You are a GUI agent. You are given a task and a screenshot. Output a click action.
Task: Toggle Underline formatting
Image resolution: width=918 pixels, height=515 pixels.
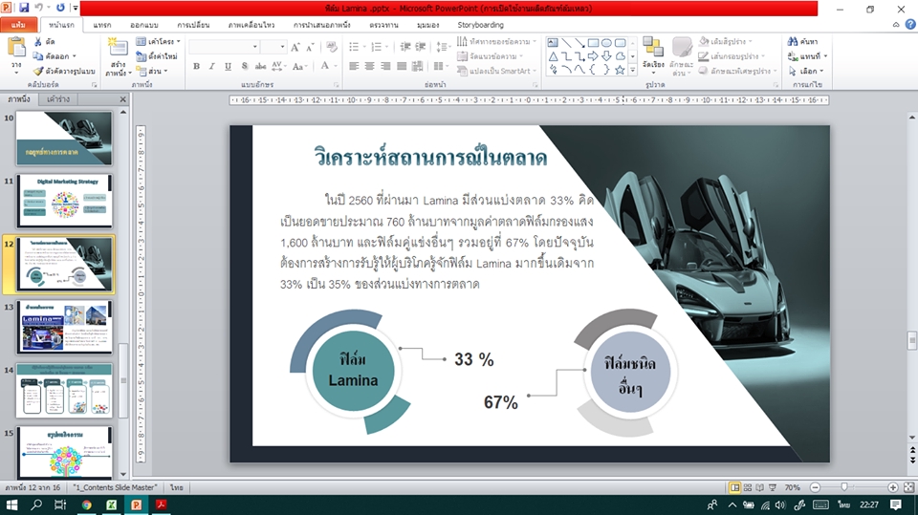pyautogui.click(x=228, y=66)
